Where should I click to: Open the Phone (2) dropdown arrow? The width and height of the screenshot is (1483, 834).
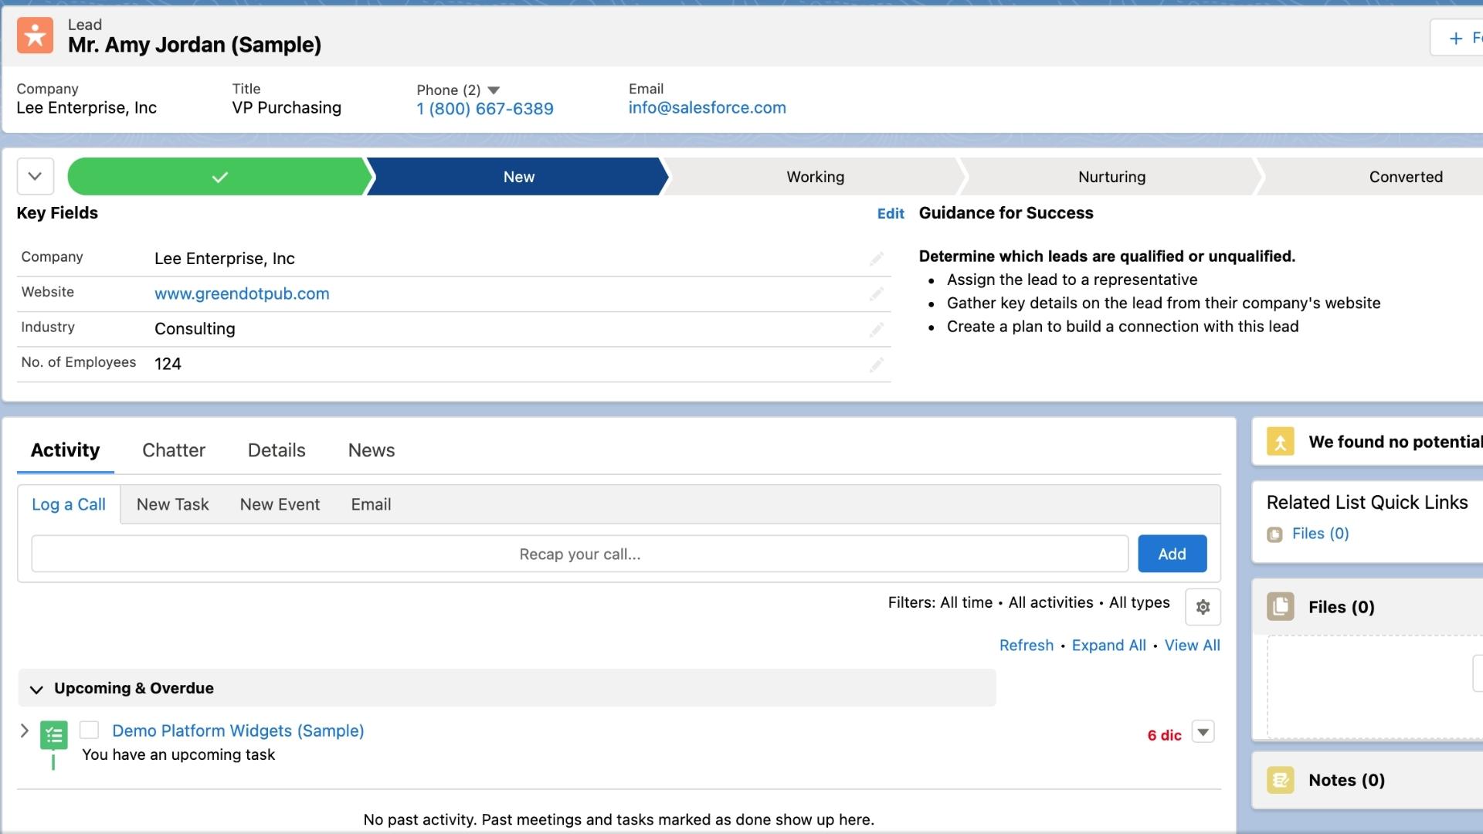(494, 90)
